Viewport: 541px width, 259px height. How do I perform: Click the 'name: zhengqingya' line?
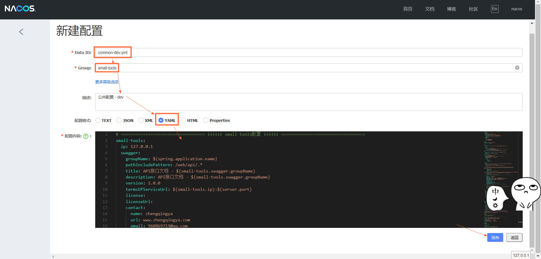point(152,214)
